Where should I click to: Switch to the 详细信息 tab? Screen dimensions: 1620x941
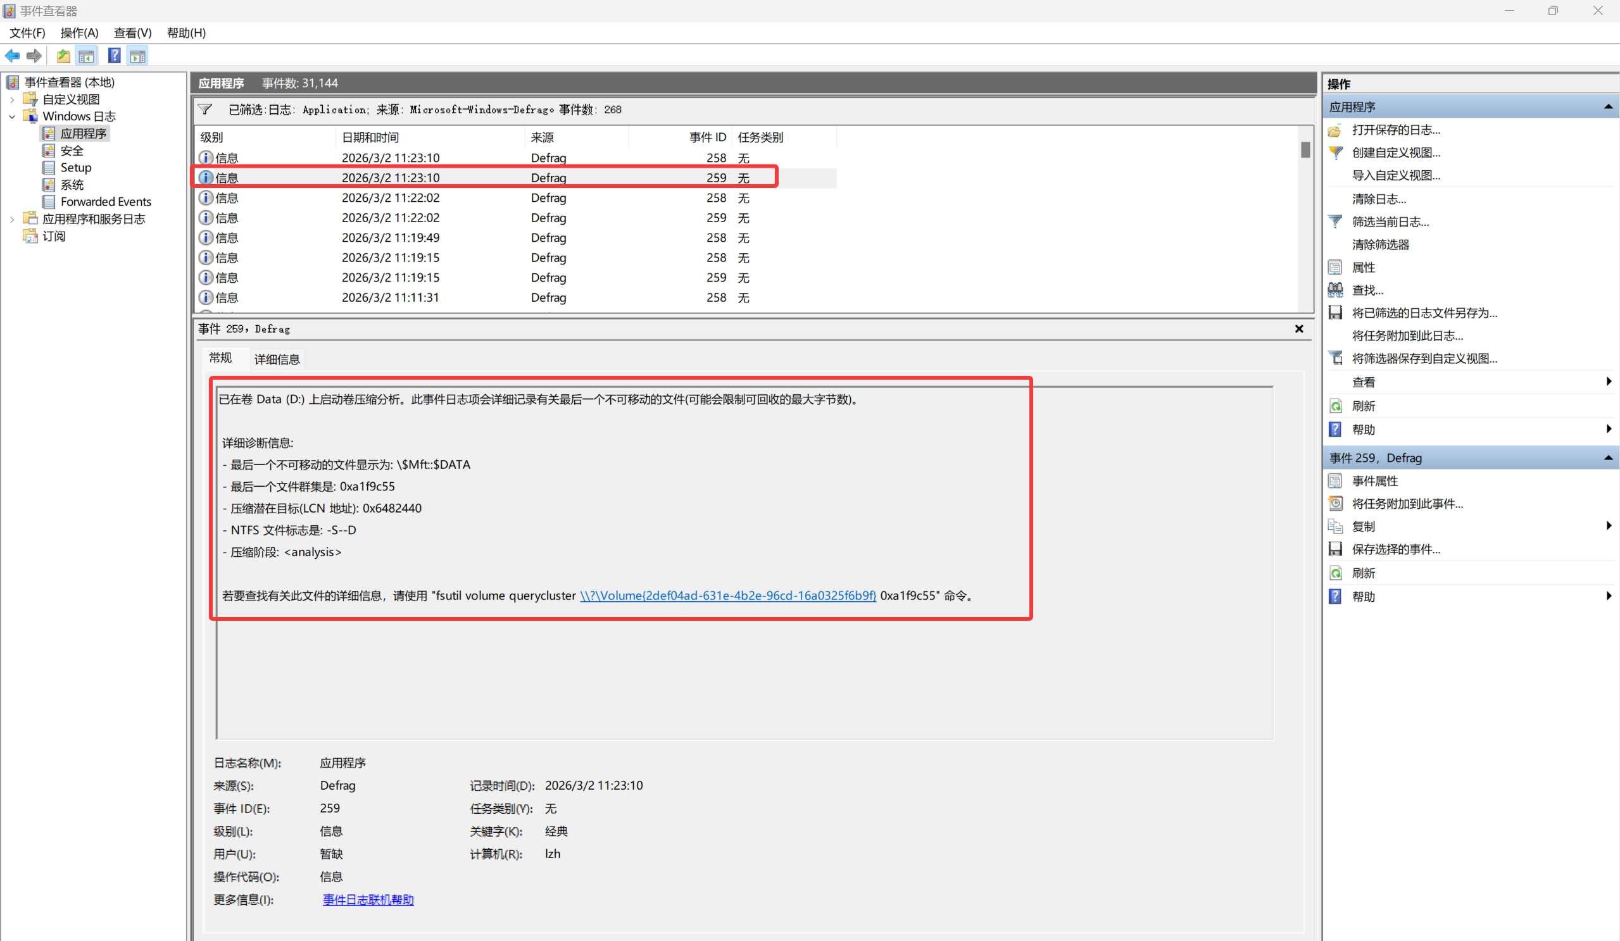click(x=277, y=359)
